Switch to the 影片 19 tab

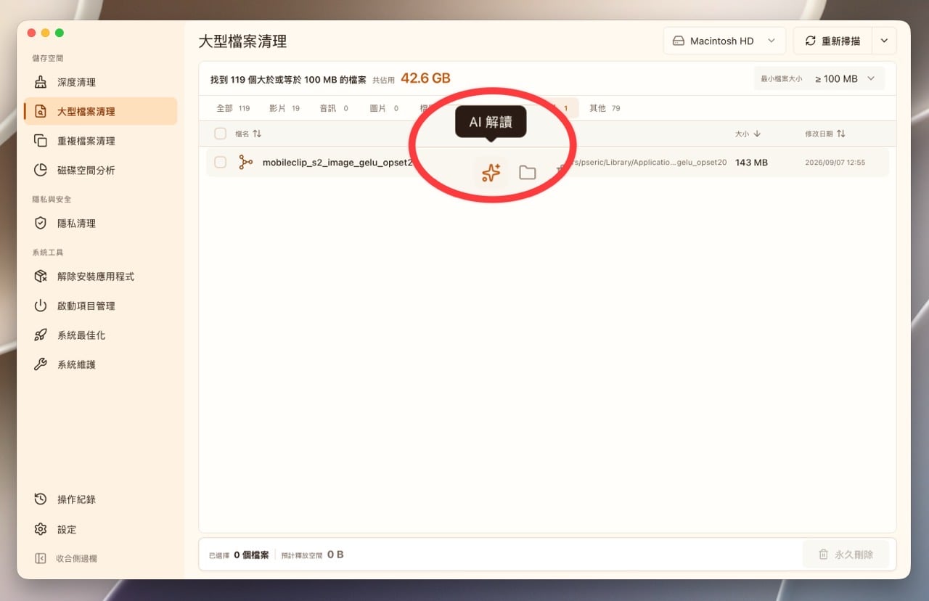click(285, 108)
